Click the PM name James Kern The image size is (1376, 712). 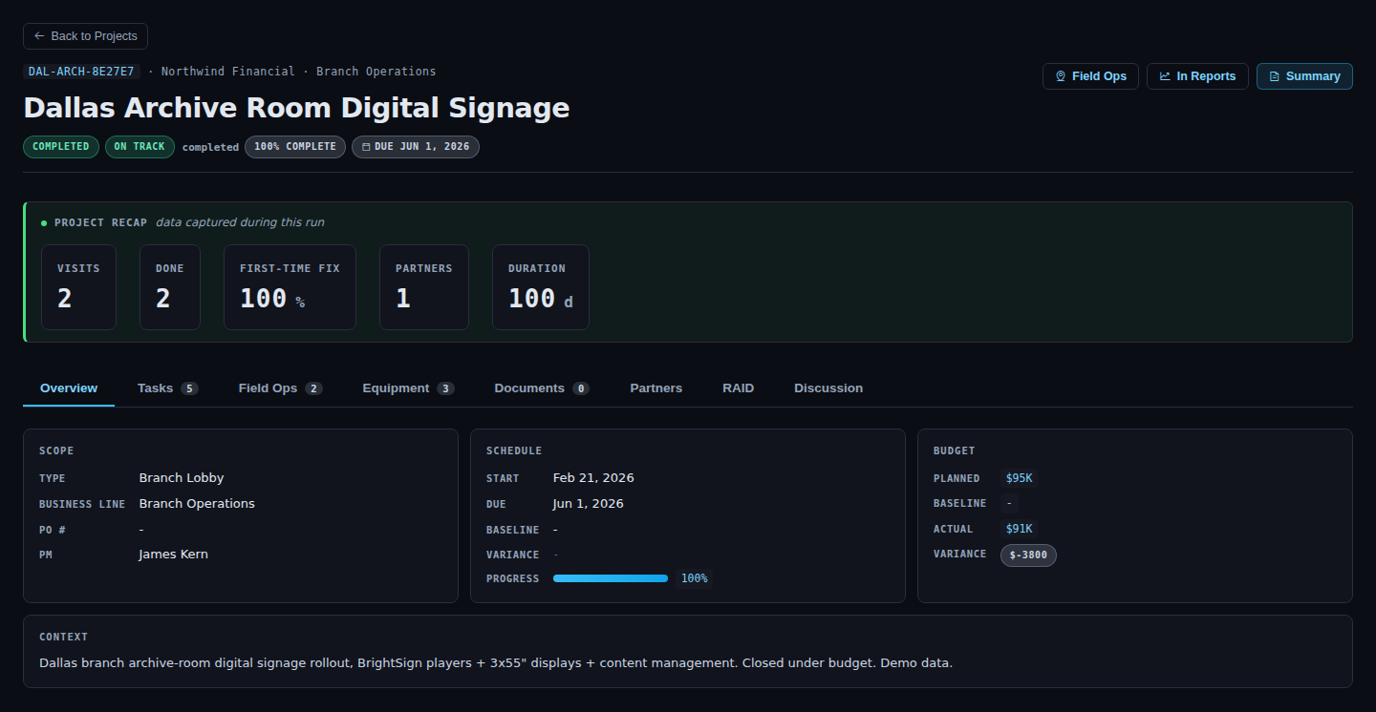coord(173,555)
